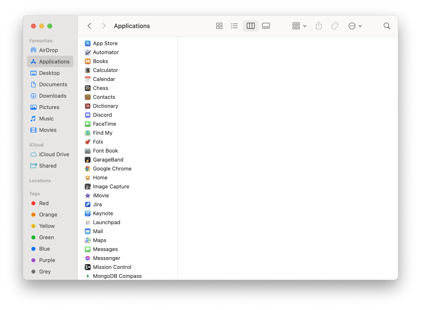Screen dimensions: 421x310
Task: Click the Search magnifier icon
Action: (386, 26)
